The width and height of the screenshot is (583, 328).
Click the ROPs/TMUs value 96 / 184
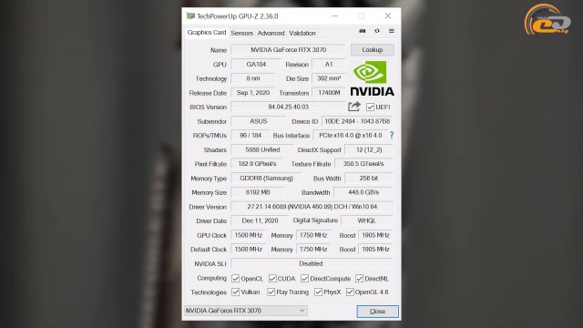pos(251,136)
